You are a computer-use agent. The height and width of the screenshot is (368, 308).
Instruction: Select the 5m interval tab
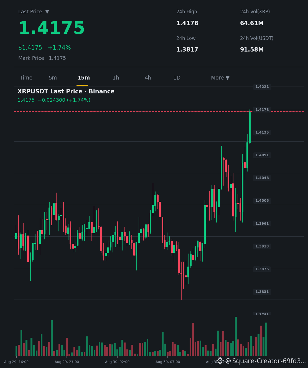coord(53,78)
